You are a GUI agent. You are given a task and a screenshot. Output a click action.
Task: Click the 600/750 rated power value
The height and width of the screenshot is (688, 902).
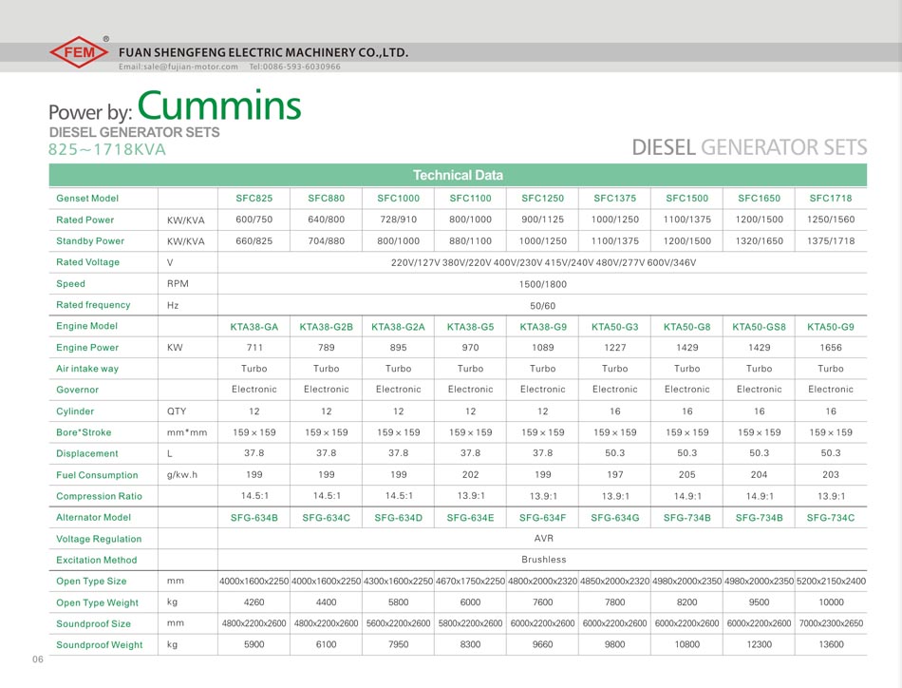click(x=254, y=220)
